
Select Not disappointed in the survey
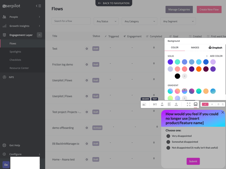click(x=169, y=148)
